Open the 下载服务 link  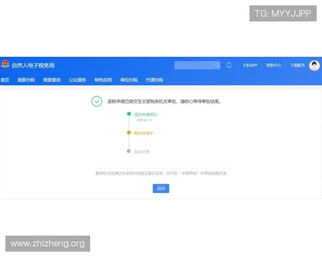297,65
